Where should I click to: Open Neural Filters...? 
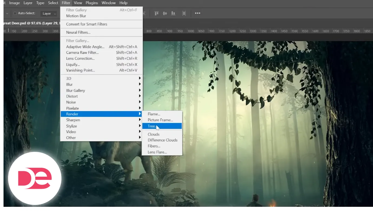101,33
